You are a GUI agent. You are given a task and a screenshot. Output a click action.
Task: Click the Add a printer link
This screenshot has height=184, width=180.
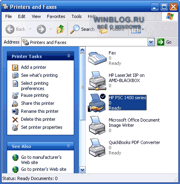pyautogui.click(x=34, y=67)
